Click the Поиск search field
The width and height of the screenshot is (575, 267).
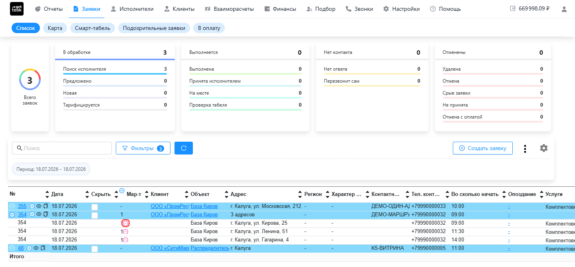click(62, 148)
